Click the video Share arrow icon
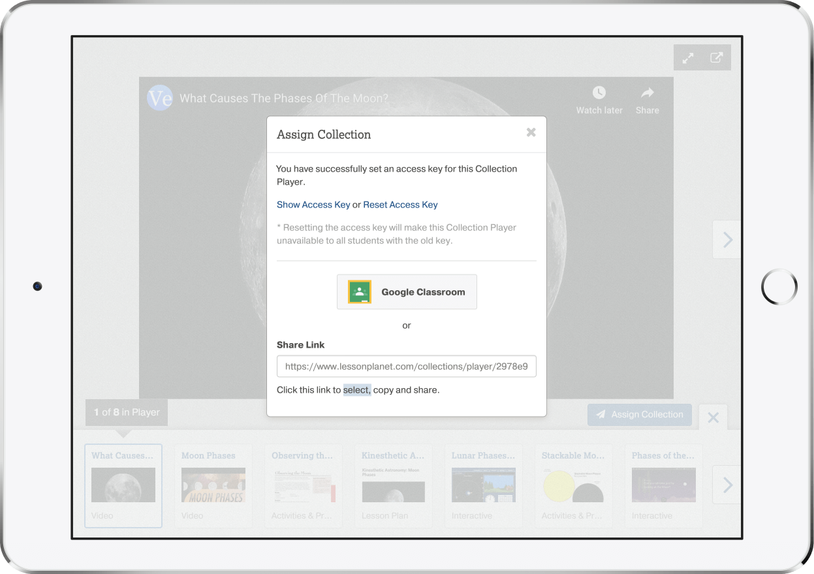This screenshot has width=814, height=574. coord(647,93)
